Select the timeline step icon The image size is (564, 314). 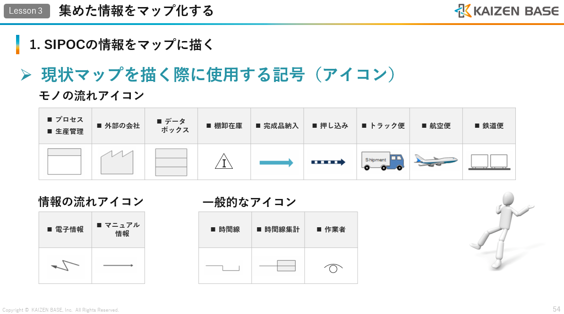click(x=222, y=268)
